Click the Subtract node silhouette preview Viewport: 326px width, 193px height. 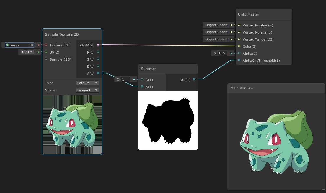pos(168,121)
